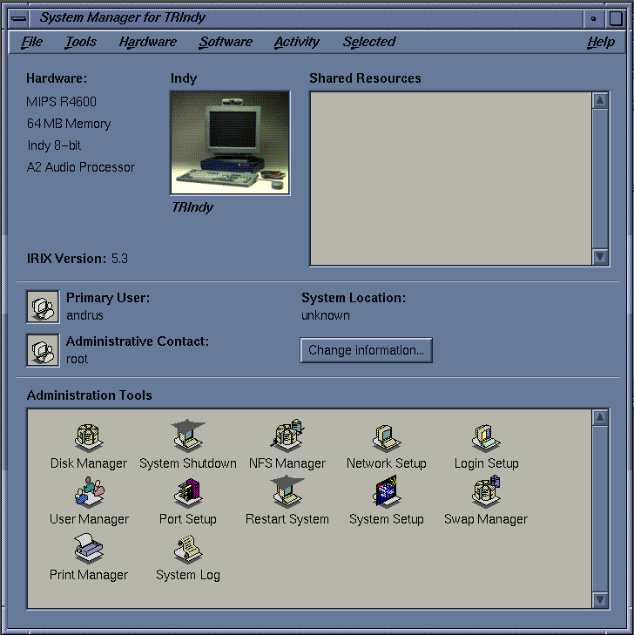
Task: Open the System Setup tool
Action: 386,491
